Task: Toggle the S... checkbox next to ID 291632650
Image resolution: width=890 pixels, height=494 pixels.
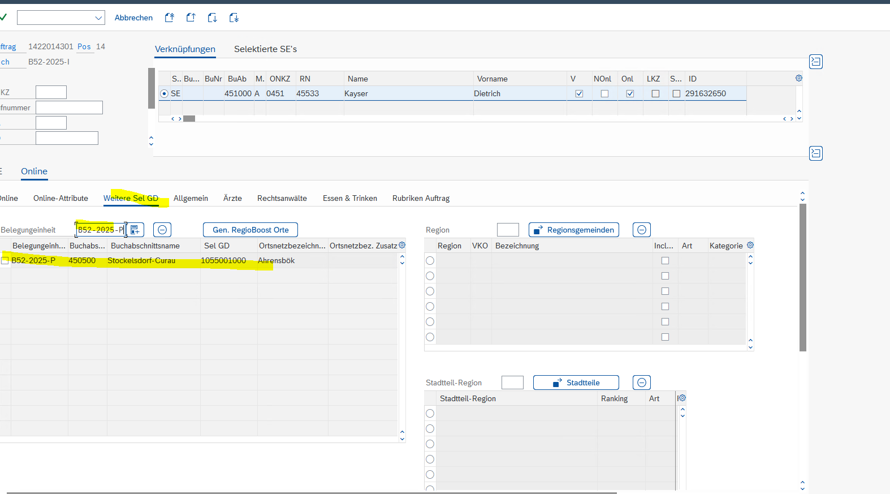Action: tap(676, 94)
